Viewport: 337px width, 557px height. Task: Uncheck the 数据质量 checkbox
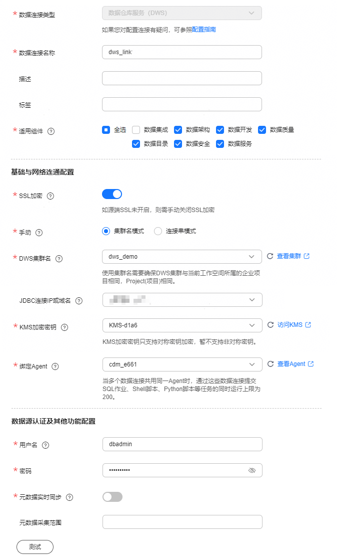[x=262, y=130]
